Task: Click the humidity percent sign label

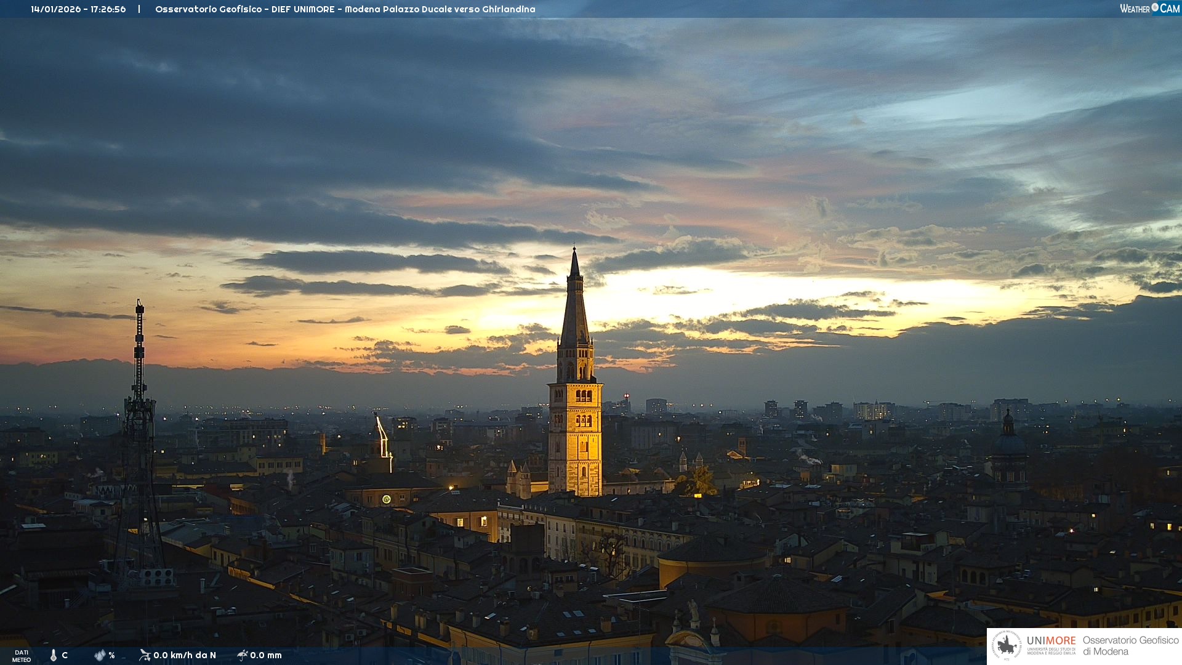Action: click(x=111, y=655)
